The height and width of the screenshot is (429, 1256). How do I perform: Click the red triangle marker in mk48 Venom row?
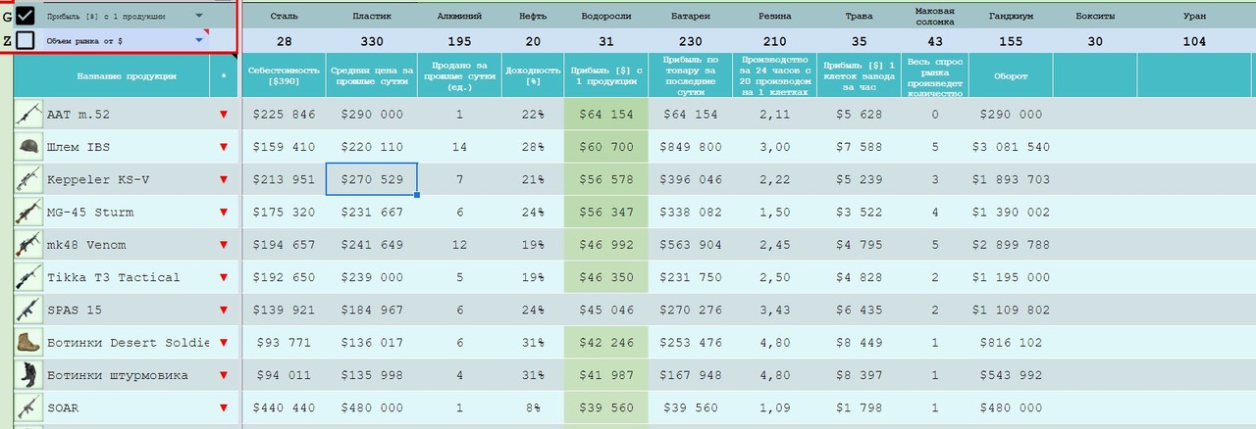(224, 245)
